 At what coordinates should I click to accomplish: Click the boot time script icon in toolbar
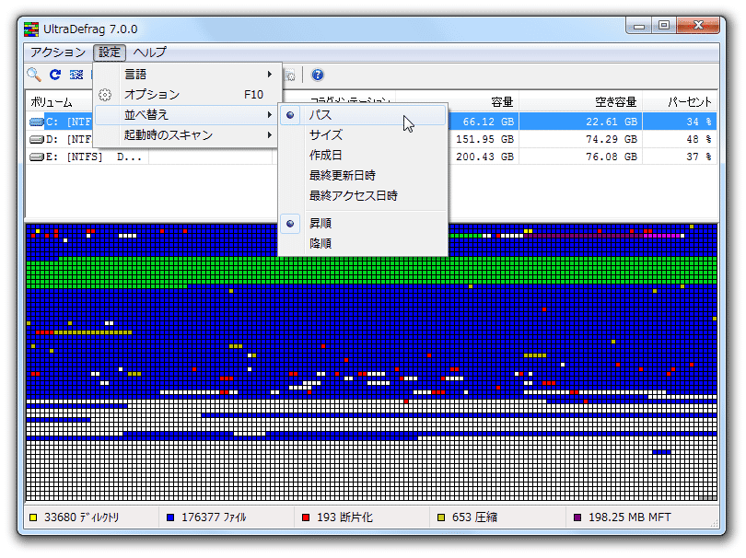[x=289, y=75]
